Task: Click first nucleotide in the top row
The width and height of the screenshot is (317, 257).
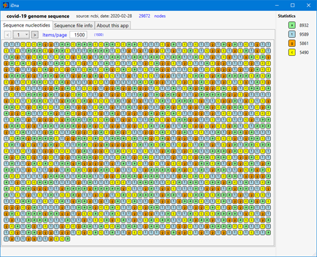Action: pos(6,45)
